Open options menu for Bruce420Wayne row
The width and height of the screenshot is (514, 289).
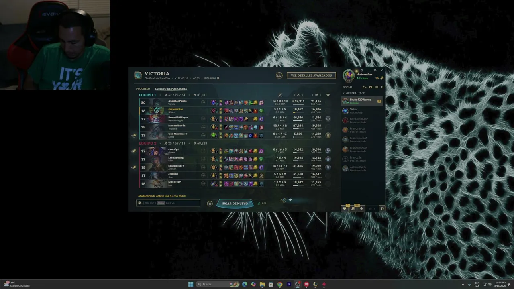pos(203,119)
